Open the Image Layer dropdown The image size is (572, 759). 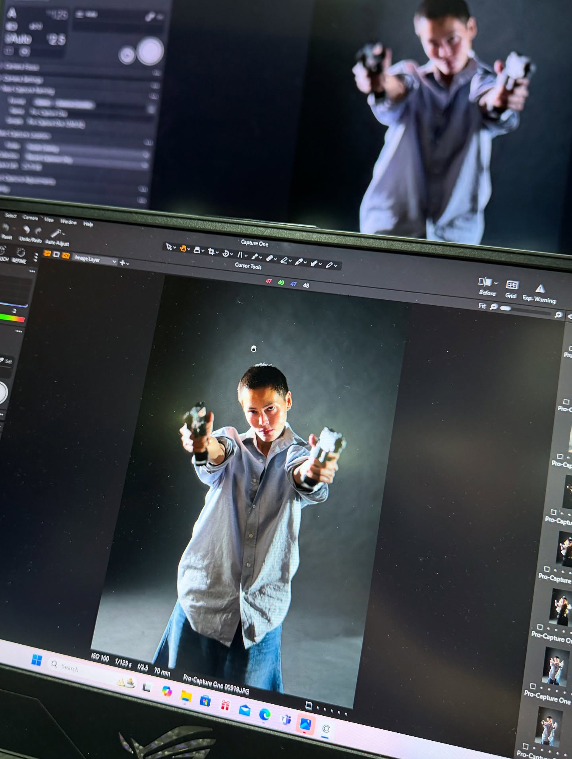[95, 260]
